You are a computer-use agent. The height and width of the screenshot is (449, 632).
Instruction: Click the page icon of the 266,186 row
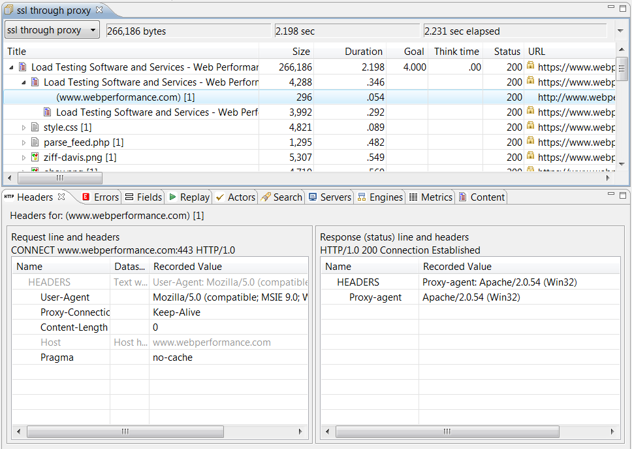pos(23,67)
